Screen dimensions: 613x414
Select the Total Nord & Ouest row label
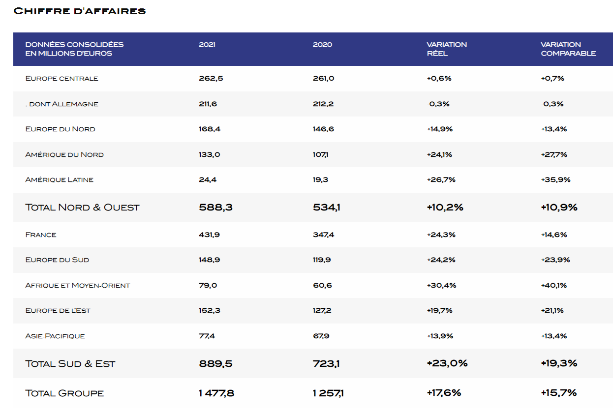pos(82,207)
